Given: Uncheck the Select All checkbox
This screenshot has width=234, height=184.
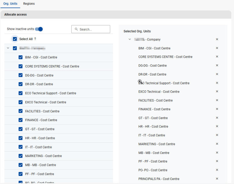Looking at the screenshot, I should pos(15,39).
